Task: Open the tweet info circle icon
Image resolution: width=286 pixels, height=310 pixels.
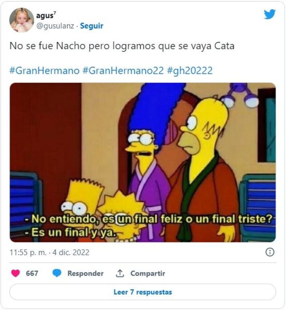Action: [270, 252]
